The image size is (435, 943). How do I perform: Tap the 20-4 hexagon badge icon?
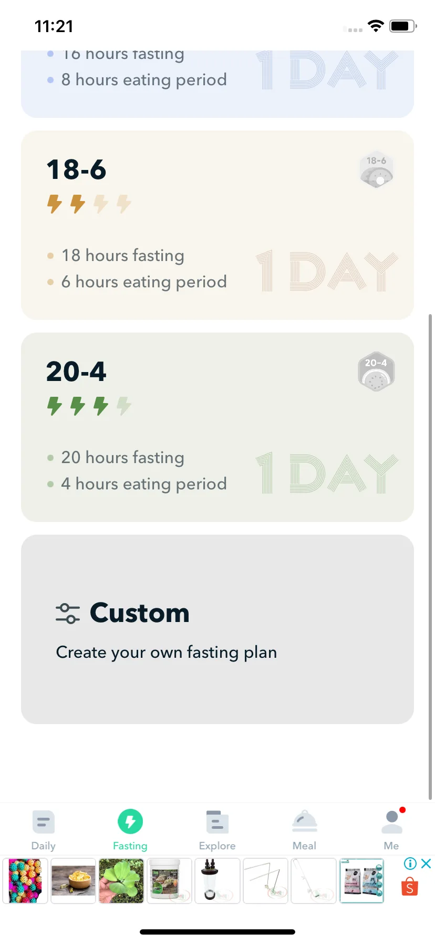point(376,372)
